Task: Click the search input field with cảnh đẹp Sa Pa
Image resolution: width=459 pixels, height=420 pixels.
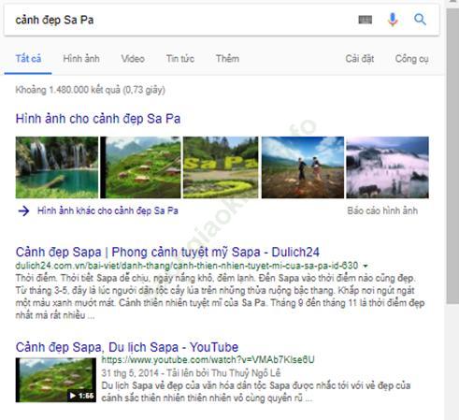Action: [x=180, y=20]
